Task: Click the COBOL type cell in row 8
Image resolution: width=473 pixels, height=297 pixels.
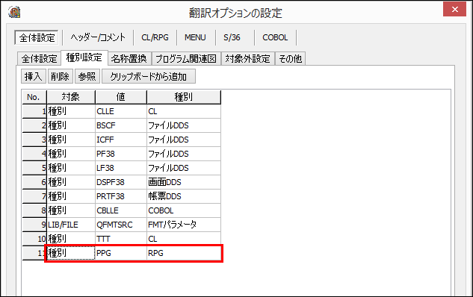Action: pyautogui.click(x=184, y=210)
